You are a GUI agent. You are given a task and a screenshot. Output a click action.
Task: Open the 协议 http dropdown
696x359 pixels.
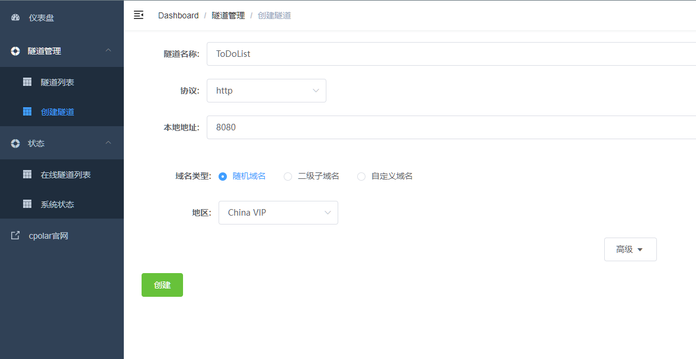pyautogui.click(x=267, y=91)
